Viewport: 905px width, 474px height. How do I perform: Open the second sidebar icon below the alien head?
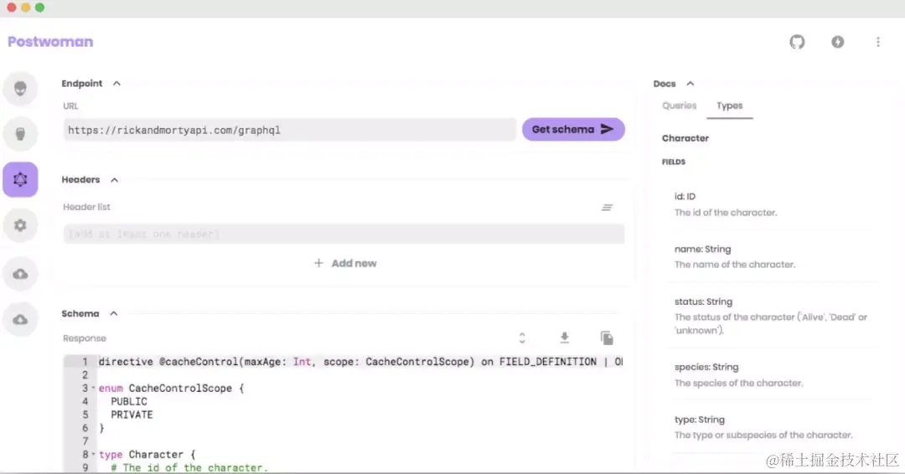(x=20, y=134)
